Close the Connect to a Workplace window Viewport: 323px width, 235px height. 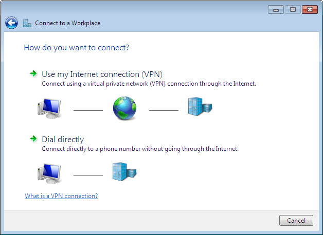tap(310, 9)
